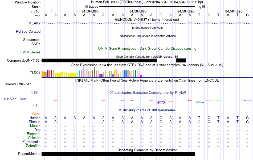Click the SNPs track label
Screen dimensions: 253x160
click(x=36, y=44)
